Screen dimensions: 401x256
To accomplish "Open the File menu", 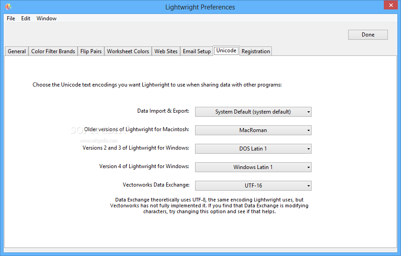I will (11, 18).
